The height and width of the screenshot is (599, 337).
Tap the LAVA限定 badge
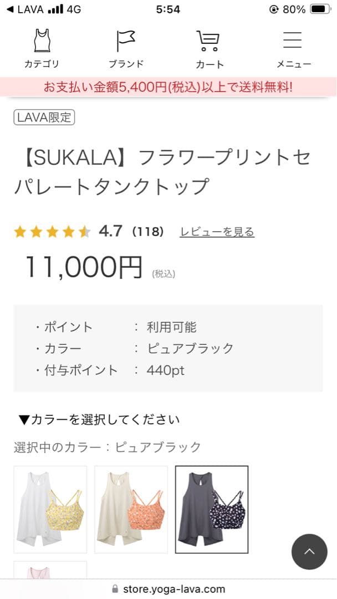pyautogui.click(x=44, y=117)
